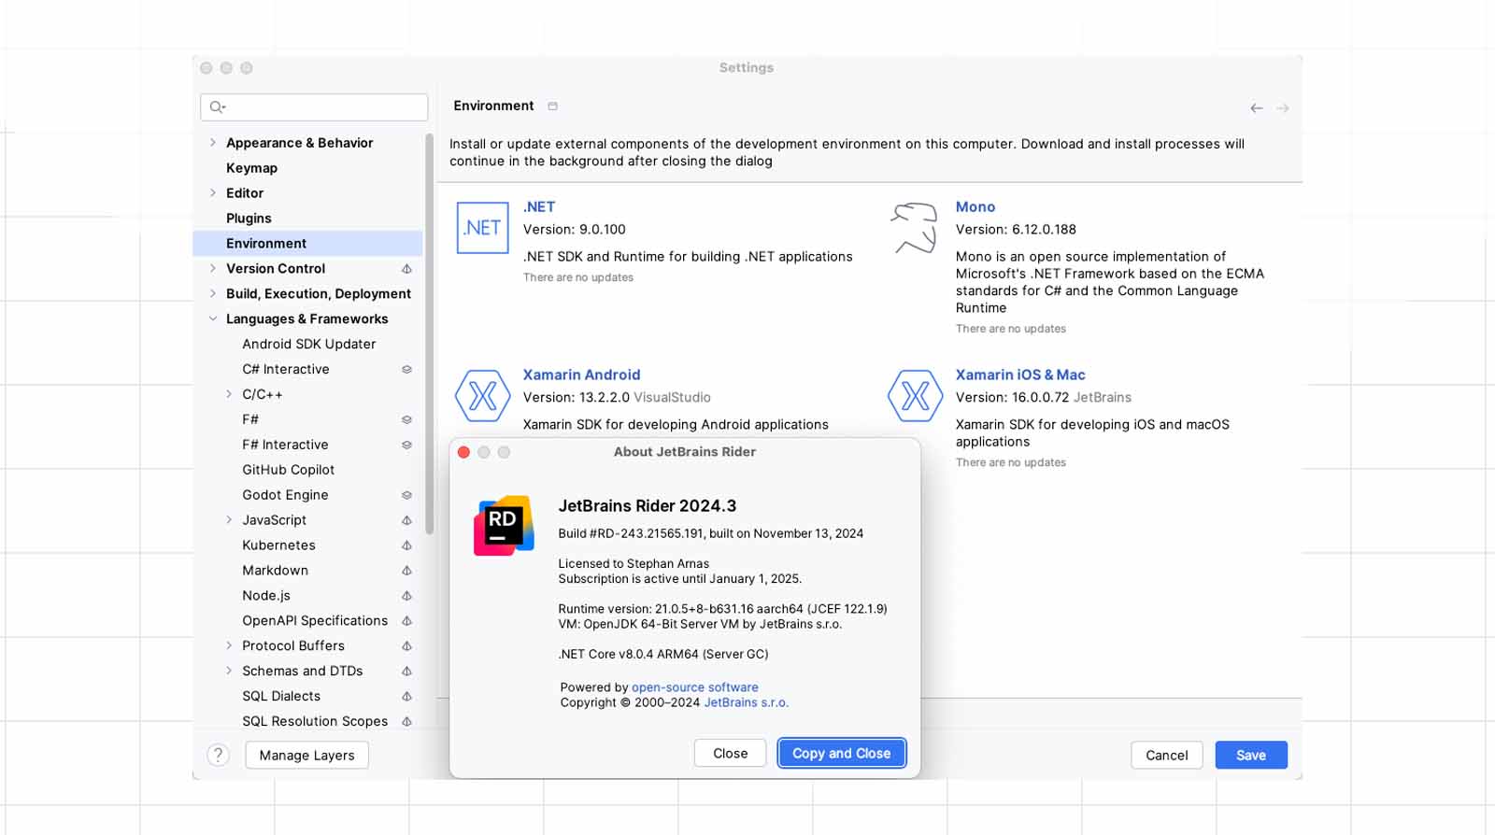Click the Runtime version 21.0.5 line
The width and height of the screenshot is (1495, 835).
(x=722, y=609)
